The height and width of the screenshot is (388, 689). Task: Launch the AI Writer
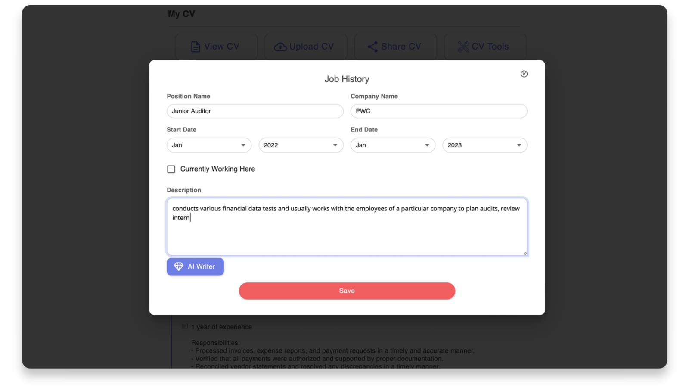(195, 266)
